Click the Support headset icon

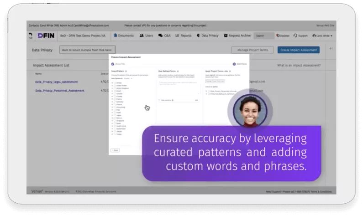(x=295, y=36)
